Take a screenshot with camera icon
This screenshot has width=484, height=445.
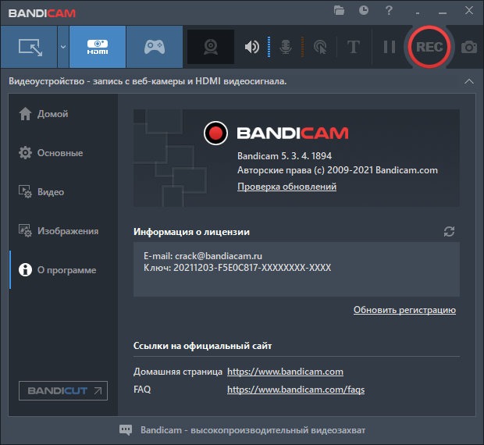[468, 47]
